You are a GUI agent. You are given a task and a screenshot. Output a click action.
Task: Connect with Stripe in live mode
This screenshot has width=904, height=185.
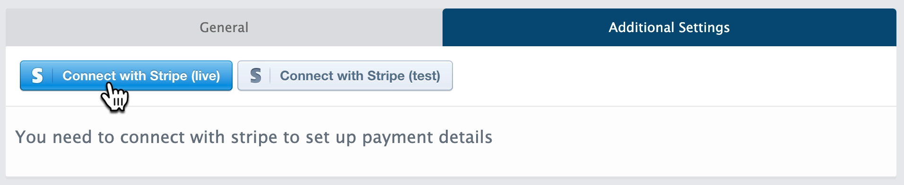coord(126,76)
